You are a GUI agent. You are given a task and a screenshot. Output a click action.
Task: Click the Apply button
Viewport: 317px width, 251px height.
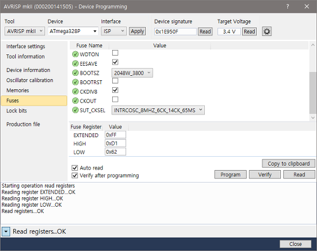coord(138,32)
